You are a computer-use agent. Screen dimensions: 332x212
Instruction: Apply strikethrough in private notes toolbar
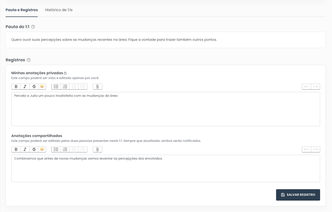coord(34,86)
